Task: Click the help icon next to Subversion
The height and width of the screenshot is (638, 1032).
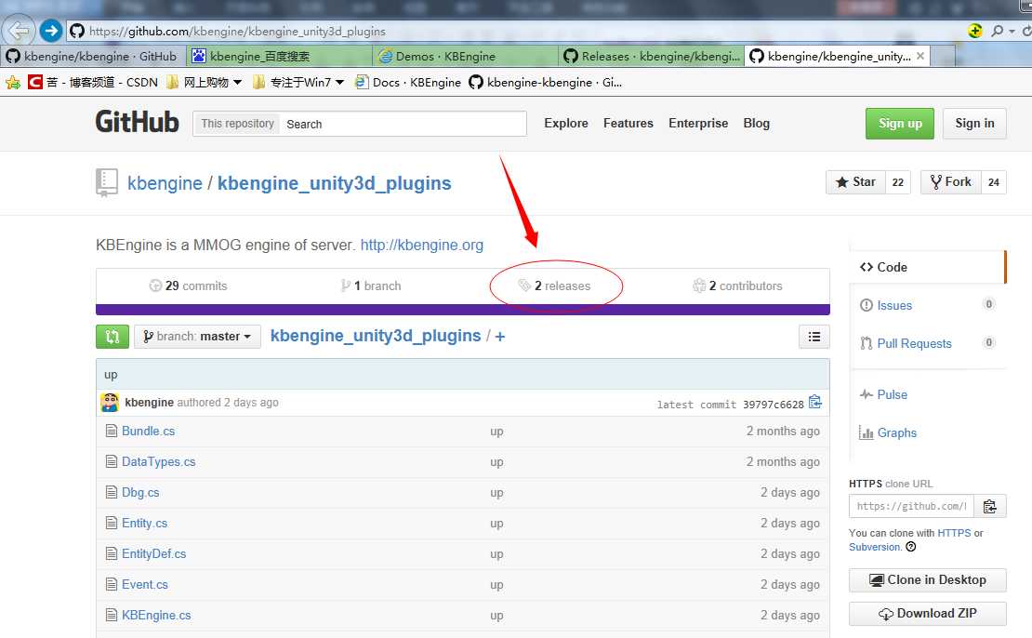Action: [x=911, y=547]
